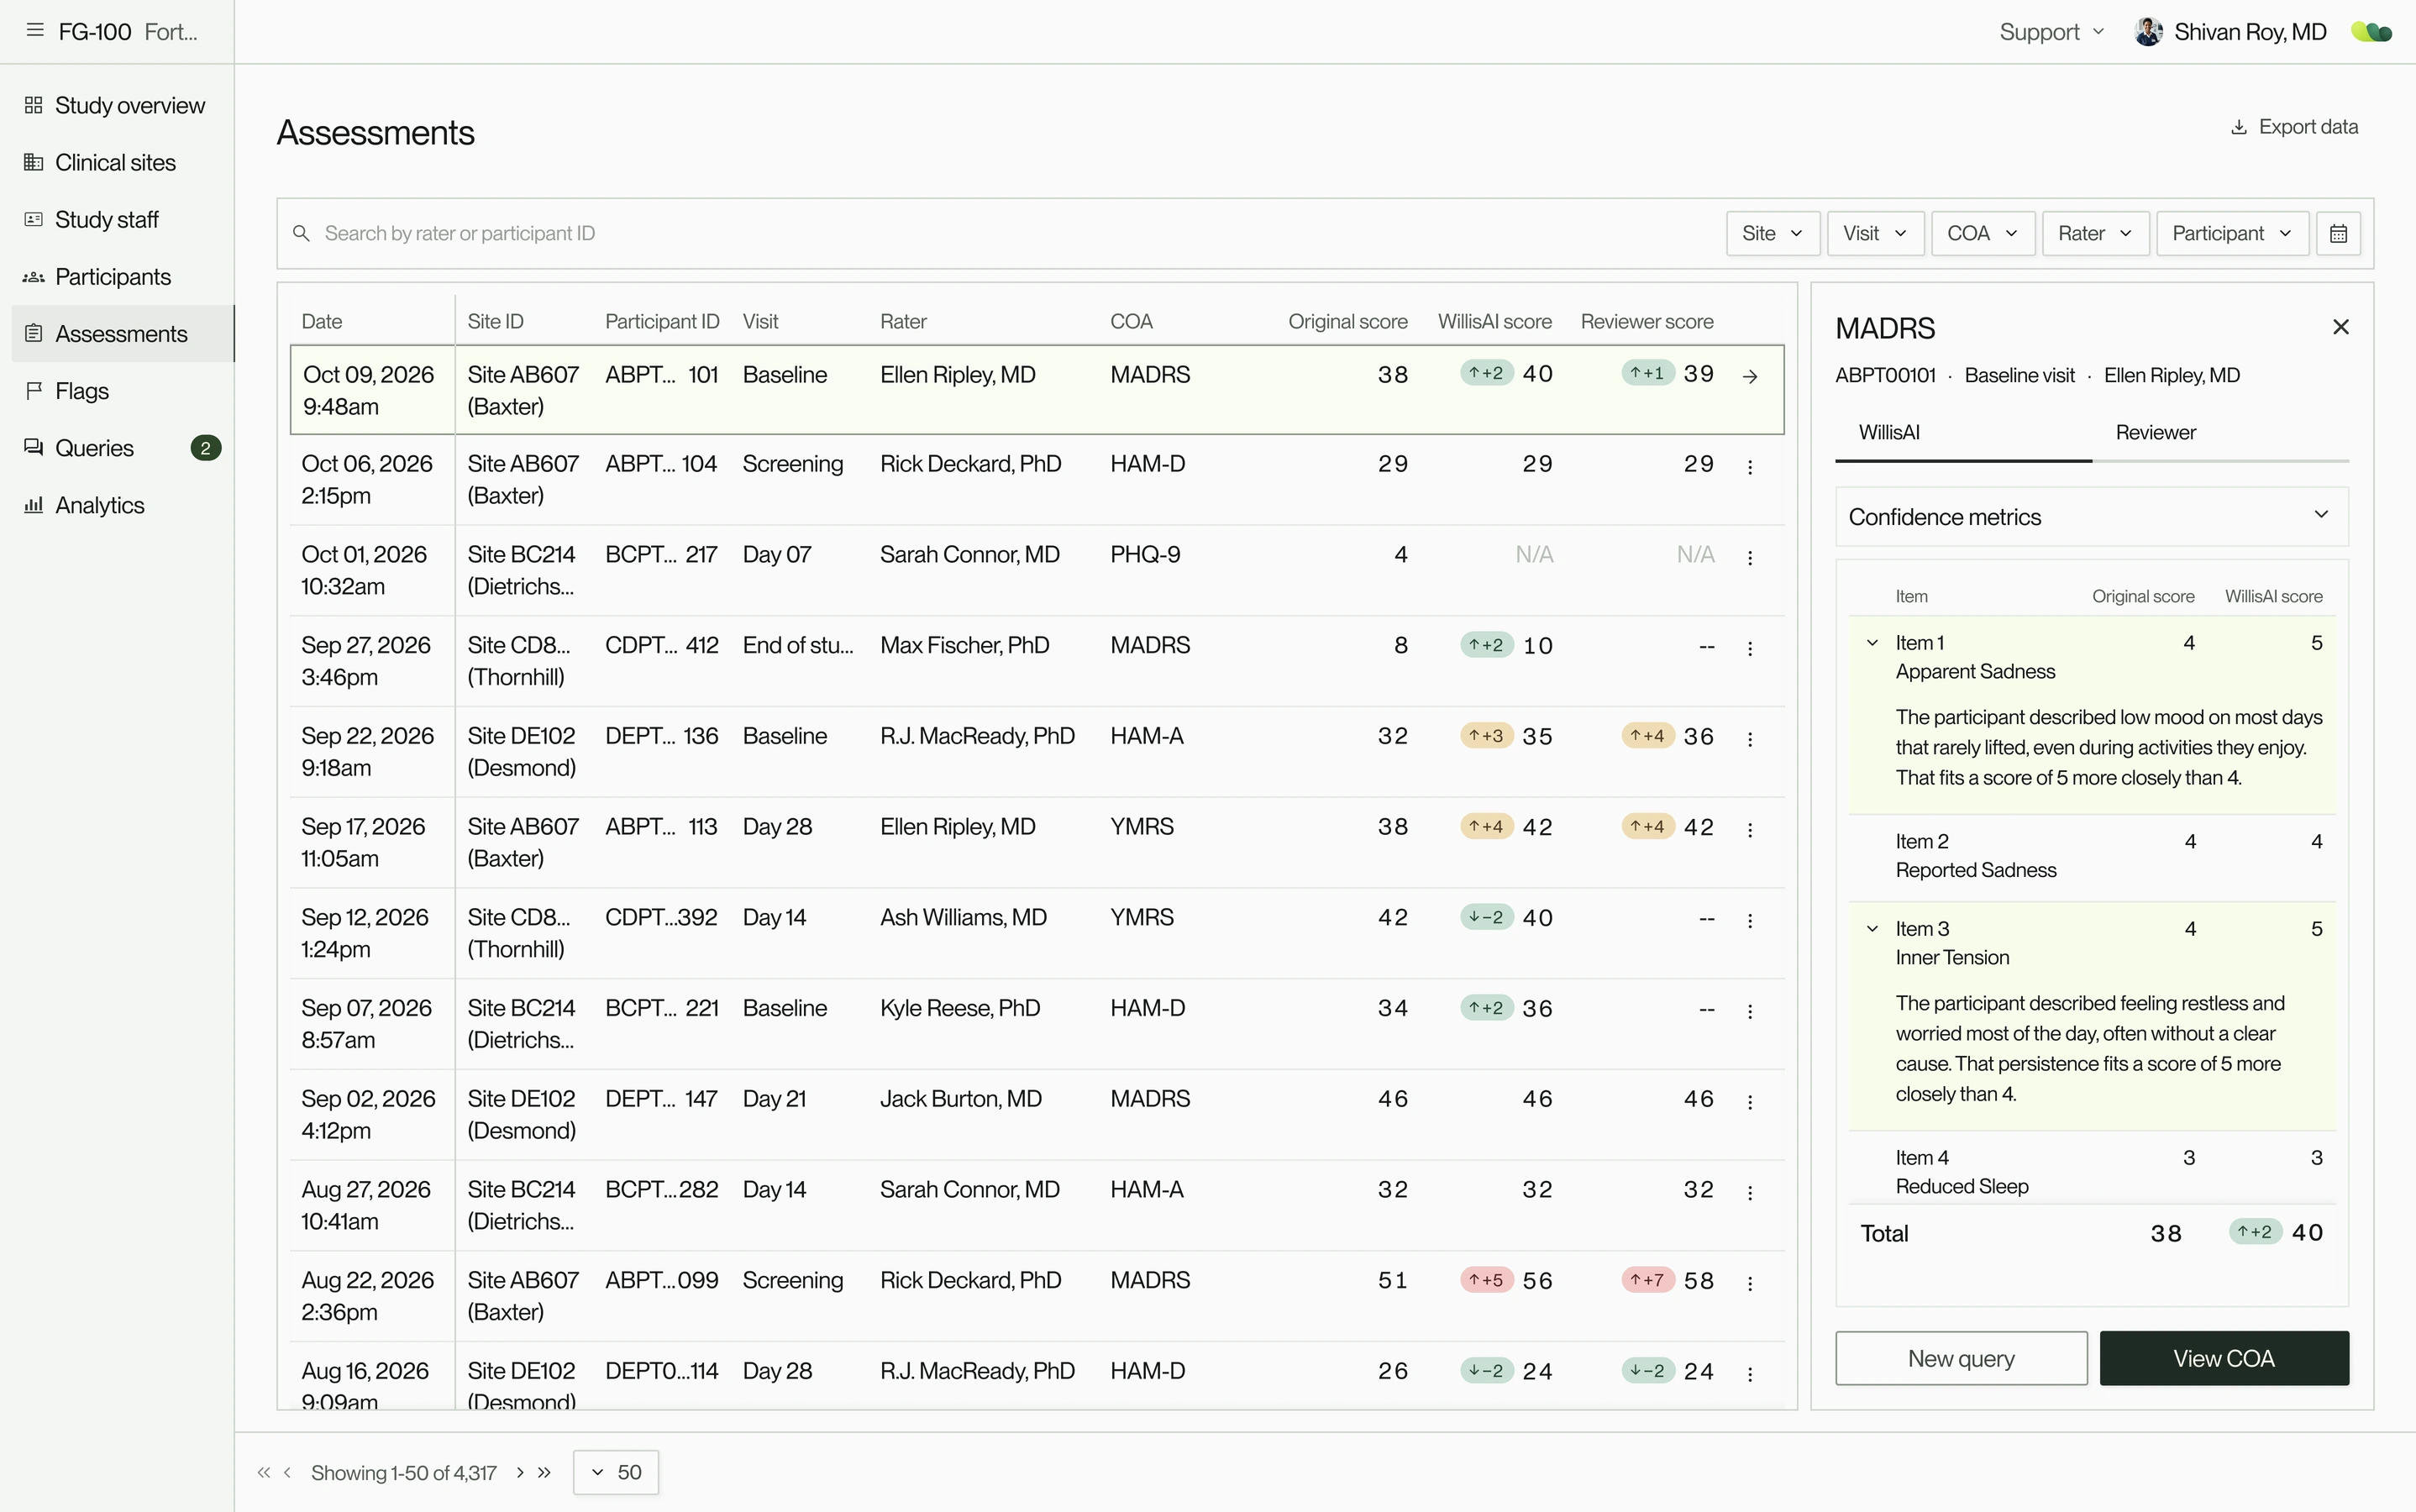
Task: Open the Site filter dropdown
Action: [1773, 233]
